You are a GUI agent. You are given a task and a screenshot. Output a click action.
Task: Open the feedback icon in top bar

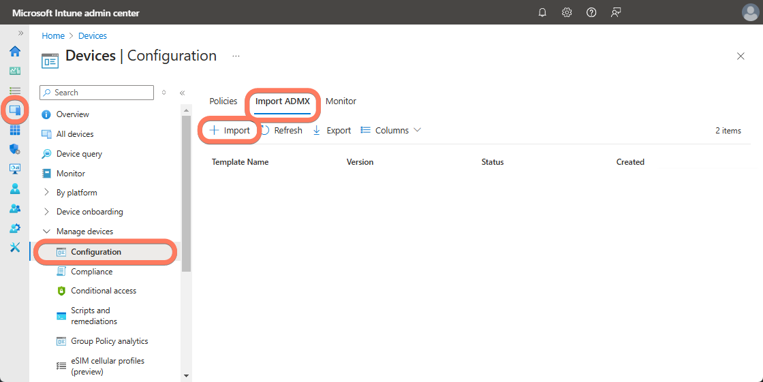(x=616, y=12)
